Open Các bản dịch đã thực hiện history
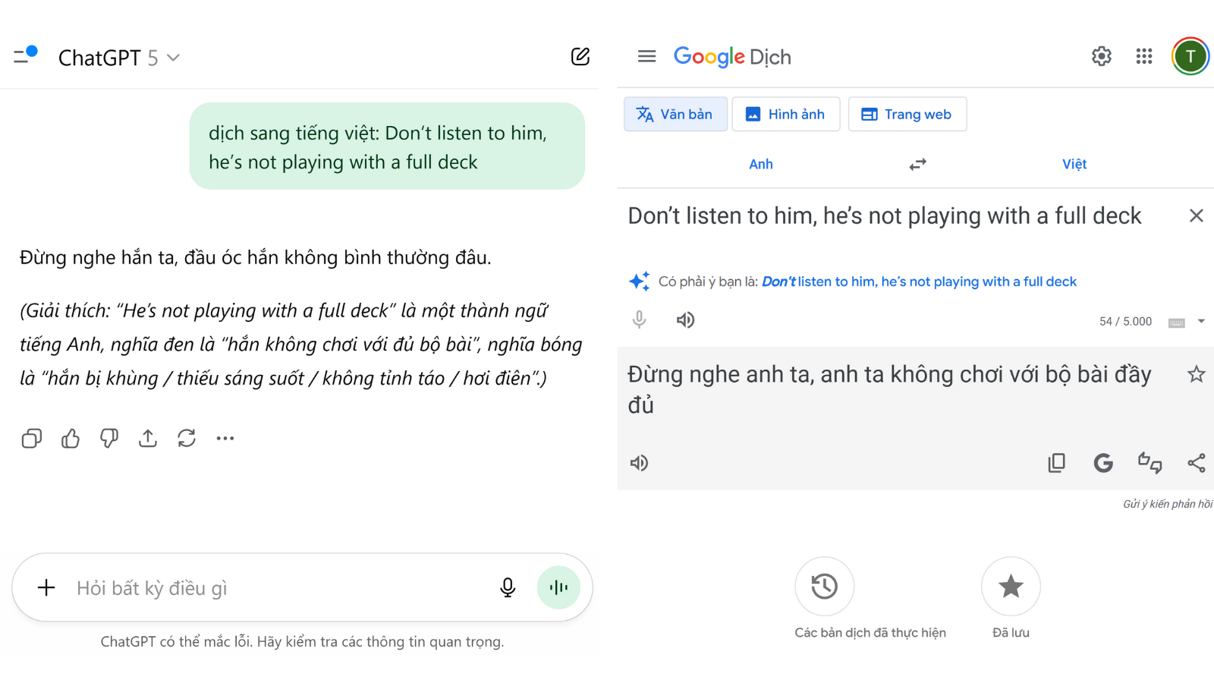 [x=824, y=587]
